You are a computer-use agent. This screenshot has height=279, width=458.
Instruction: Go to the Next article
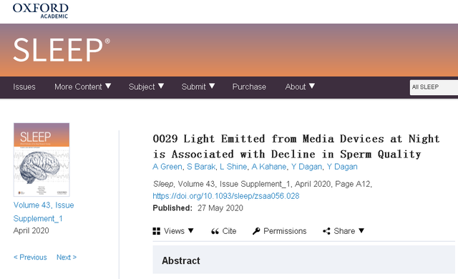(x=67, y=257)
